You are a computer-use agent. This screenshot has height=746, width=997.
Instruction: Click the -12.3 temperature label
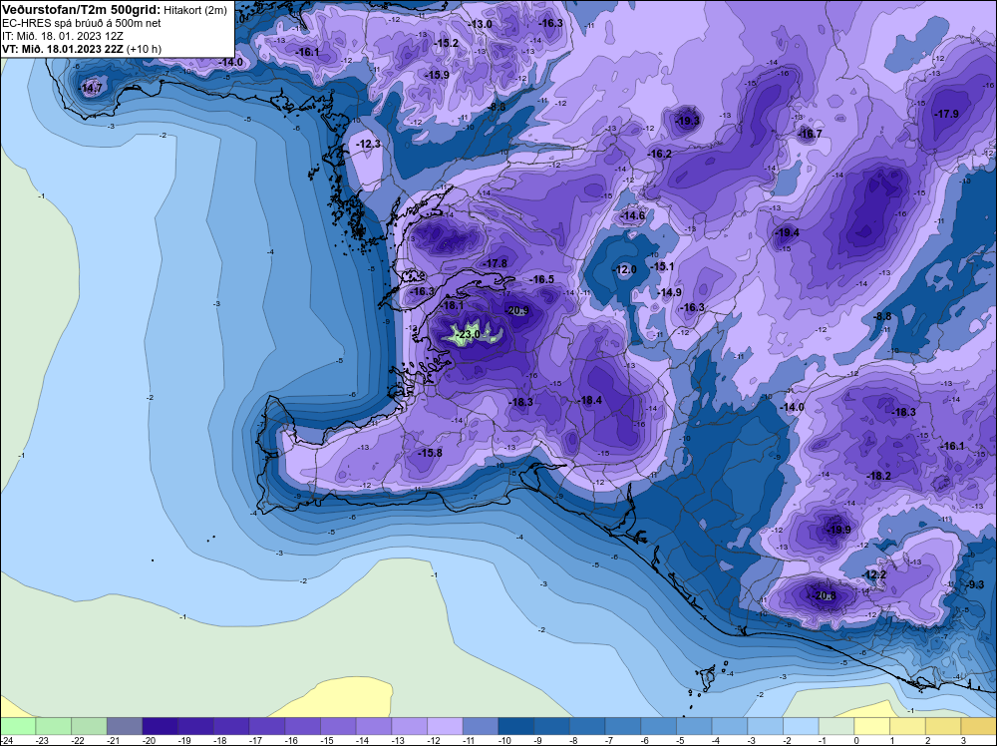click(369, 145)
